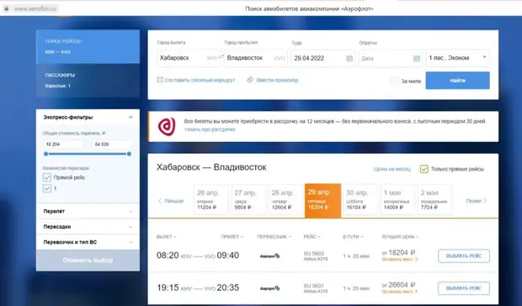Open calendar icon for departure date
Viewport: 522px width, 306px height.
click(349, 59)
